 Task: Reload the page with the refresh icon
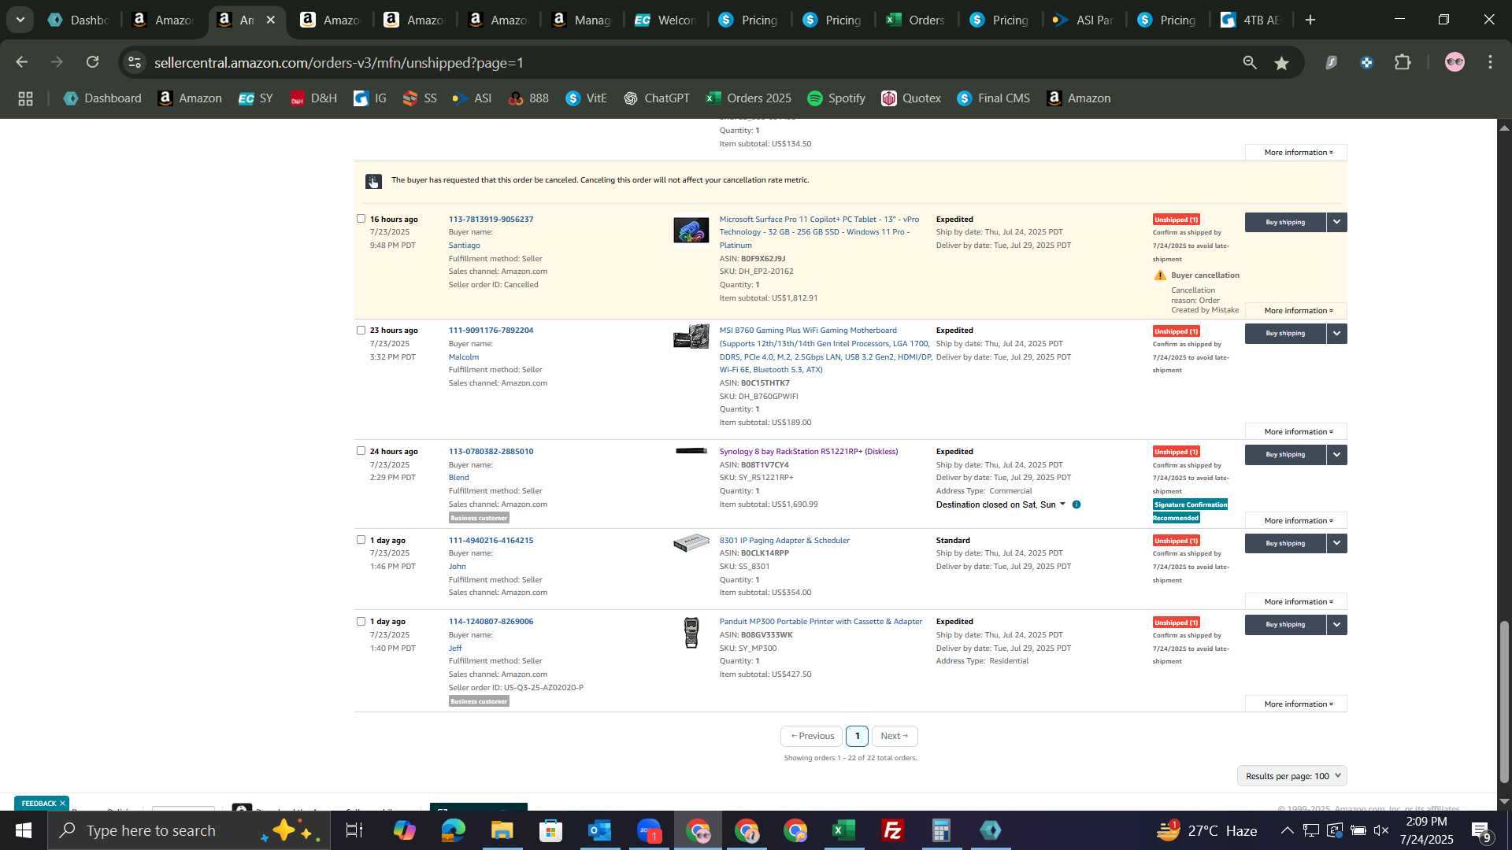tap(93, 62)
